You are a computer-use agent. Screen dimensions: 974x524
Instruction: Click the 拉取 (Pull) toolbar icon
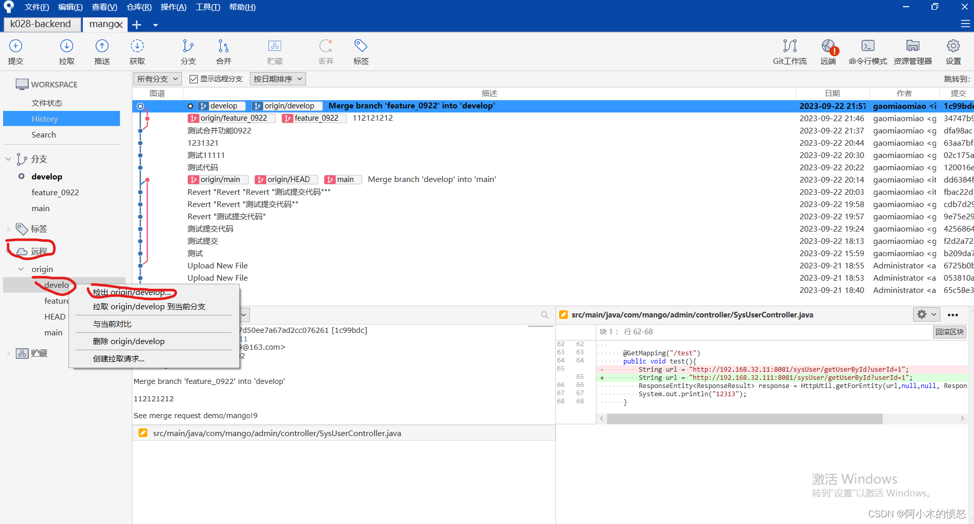click(x=66, y=52)
